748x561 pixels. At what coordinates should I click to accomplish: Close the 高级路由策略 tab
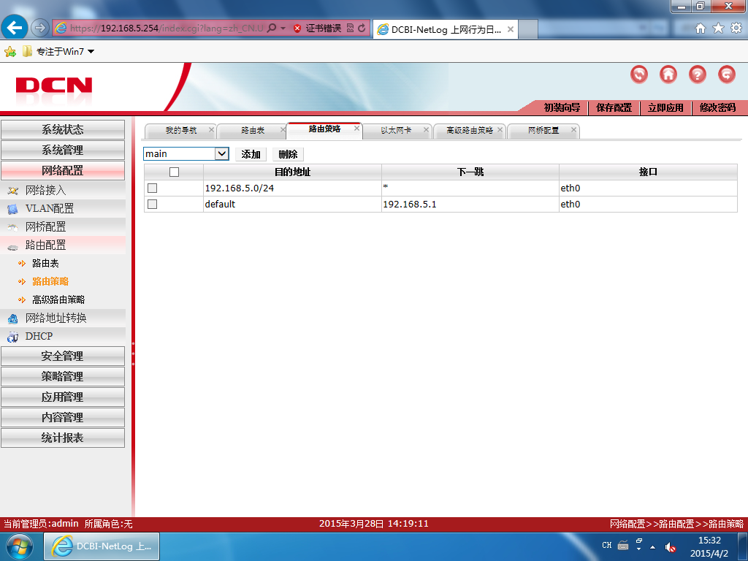[x=500, y=129]
